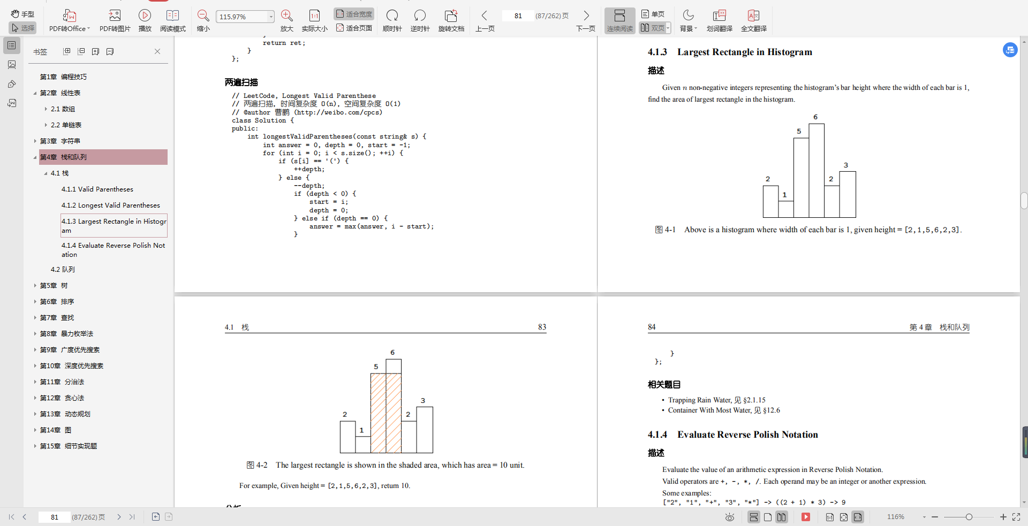The width and height of the screenshot is (1028, 526).
Task: Jump to first page in status bar
Action: (x=11, y=517)
